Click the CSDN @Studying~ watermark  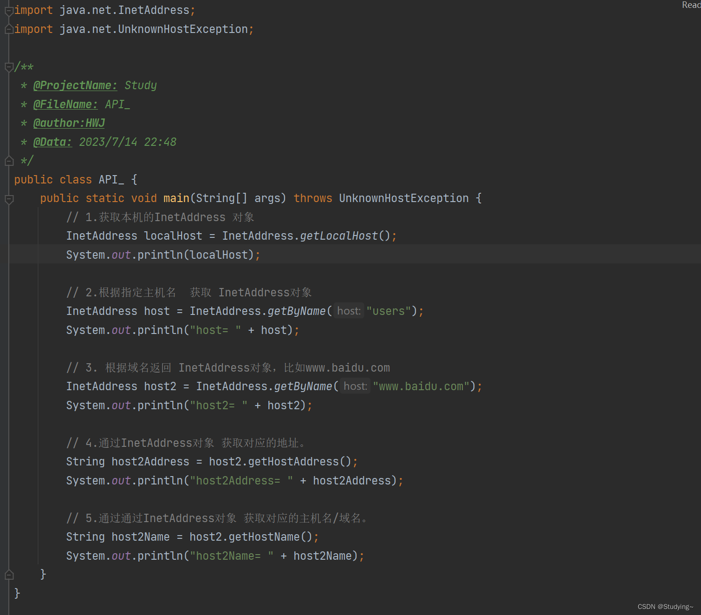pyautogui.click(x=665, y=606)
